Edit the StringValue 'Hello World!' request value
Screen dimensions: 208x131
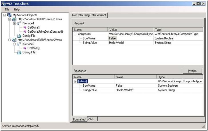click(x=131, y=43)
